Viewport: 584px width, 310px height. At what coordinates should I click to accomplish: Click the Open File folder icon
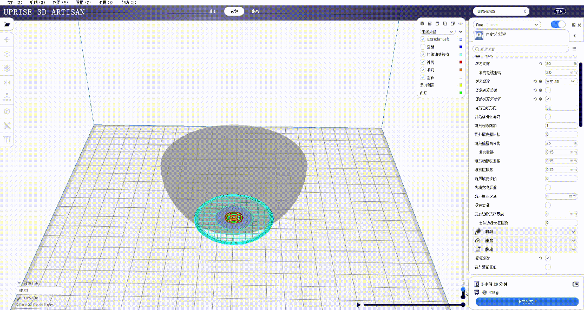click(7, 24)
